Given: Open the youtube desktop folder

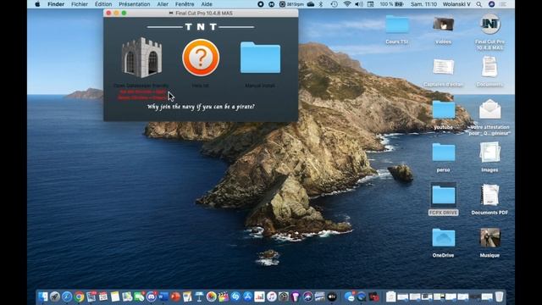Looking at the screenshot, I should (x=443, y=110).
